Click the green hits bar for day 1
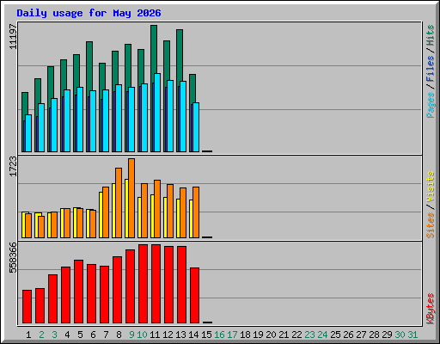This screenshot has height=344, width=440. pyautogui.click(x=25, y=103)
